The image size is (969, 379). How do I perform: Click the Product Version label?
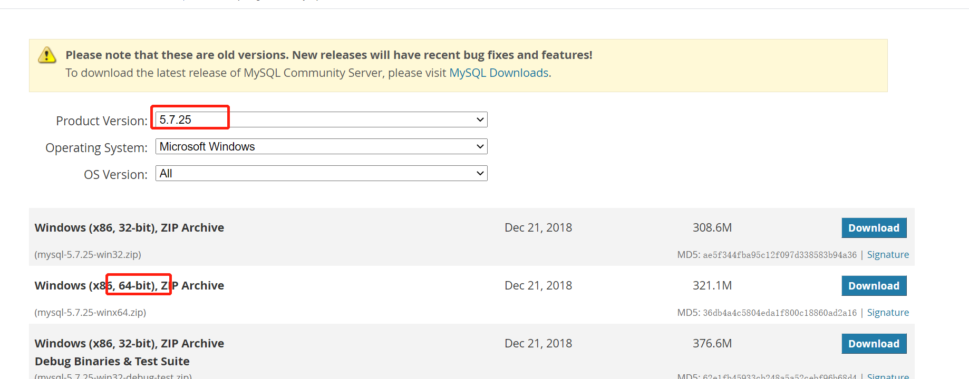(102, 121)
